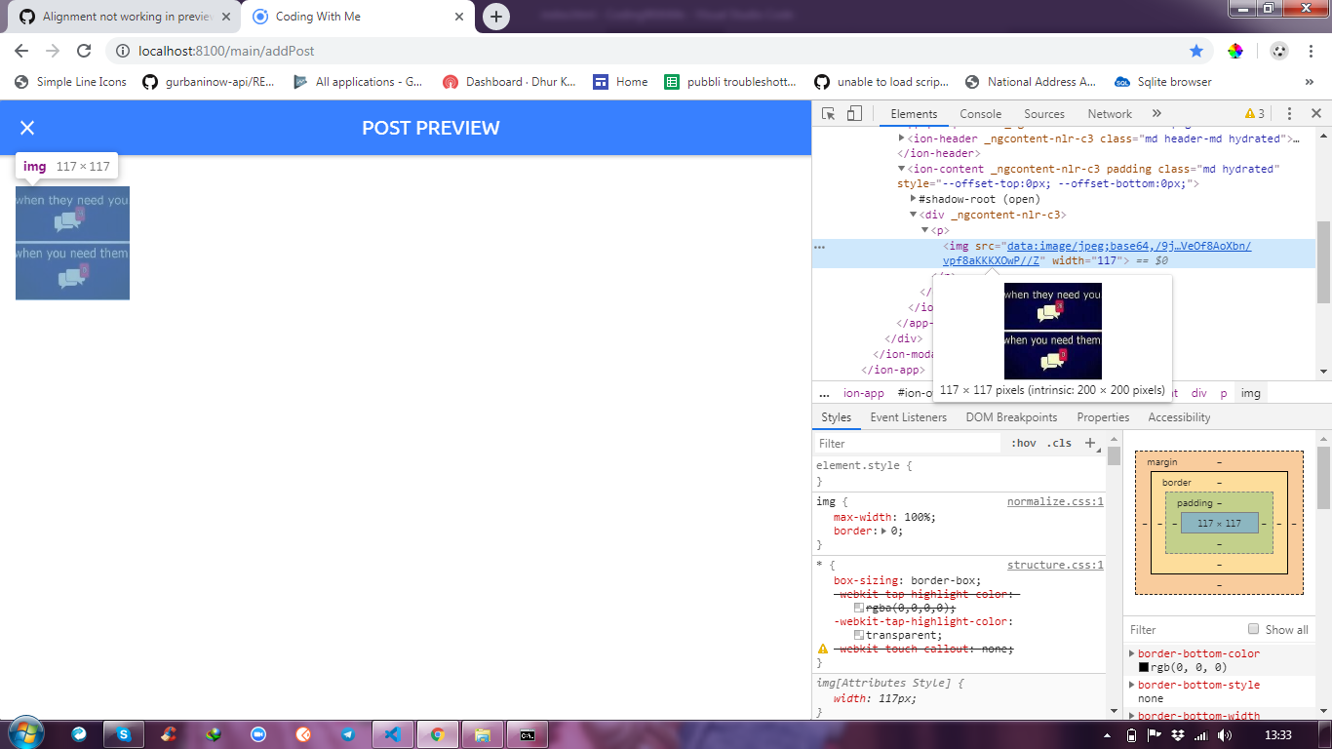Collapse the ion-content element node
The image size is (1332, 749).
coord(902,168)
